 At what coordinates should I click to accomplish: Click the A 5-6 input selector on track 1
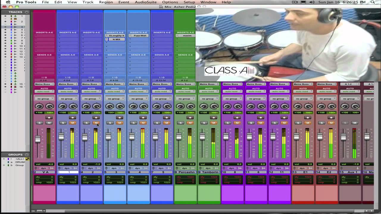click(68, 80)
